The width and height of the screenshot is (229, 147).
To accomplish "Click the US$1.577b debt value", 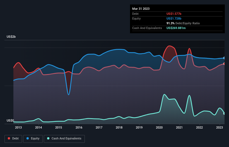I will pyautogui.click(x=174, y=14).
